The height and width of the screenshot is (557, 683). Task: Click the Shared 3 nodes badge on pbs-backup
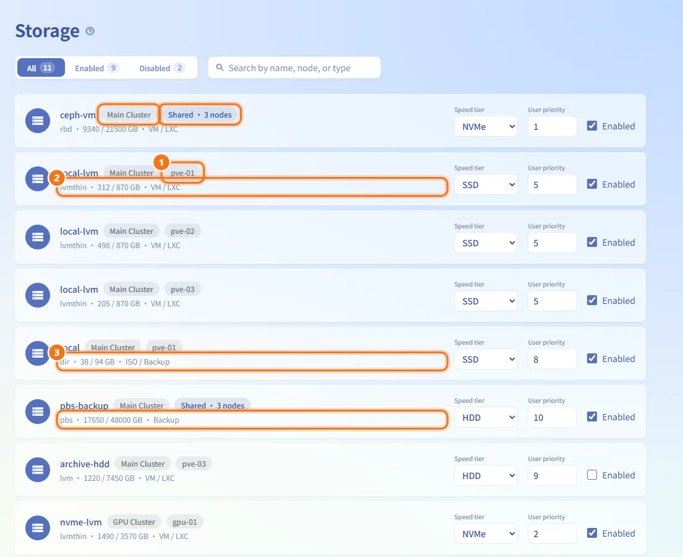tap(213, 406)
